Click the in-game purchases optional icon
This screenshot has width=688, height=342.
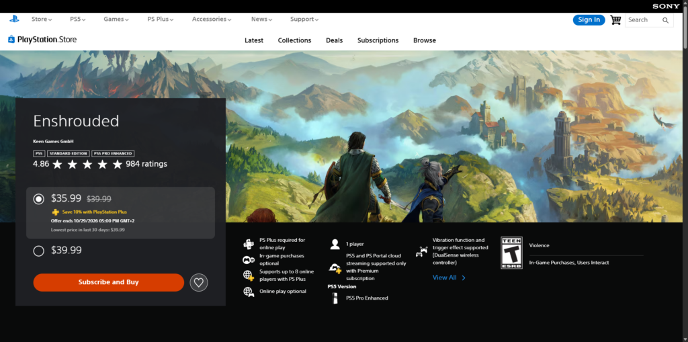click(249, 260)
